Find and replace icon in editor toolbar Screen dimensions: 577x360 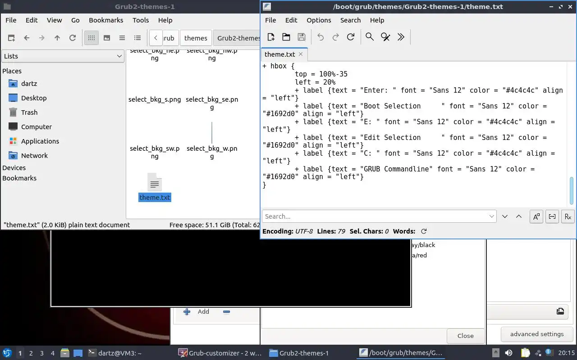pos(385,37)
